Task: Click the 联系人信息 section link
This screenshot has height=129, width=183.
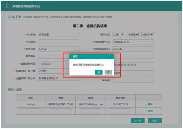Action: click(x=15, y=90)
